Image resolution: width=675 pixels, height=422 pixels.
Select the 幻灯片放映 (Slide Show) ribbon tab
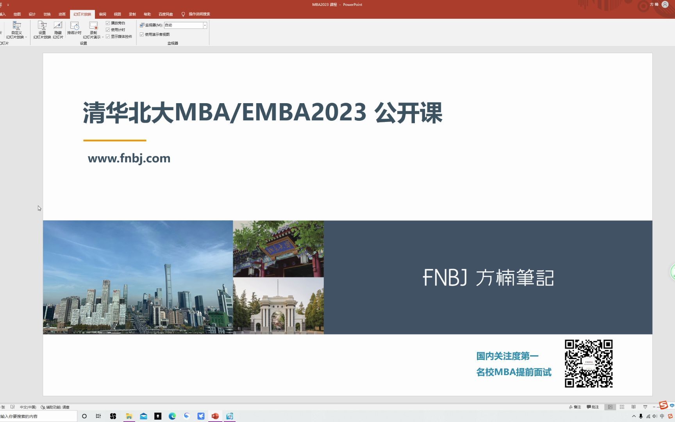coord(82,14)
